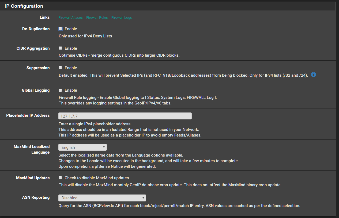The height and width of the screenshot is (218, 339).
Task: Click the De-Duplication field label
Action: [36, 29]
